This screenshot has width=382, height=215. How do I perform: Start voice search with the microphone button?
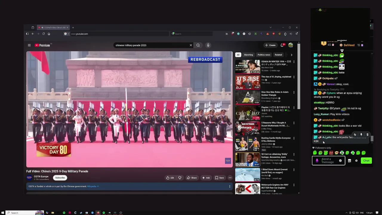tap(208, 45)
